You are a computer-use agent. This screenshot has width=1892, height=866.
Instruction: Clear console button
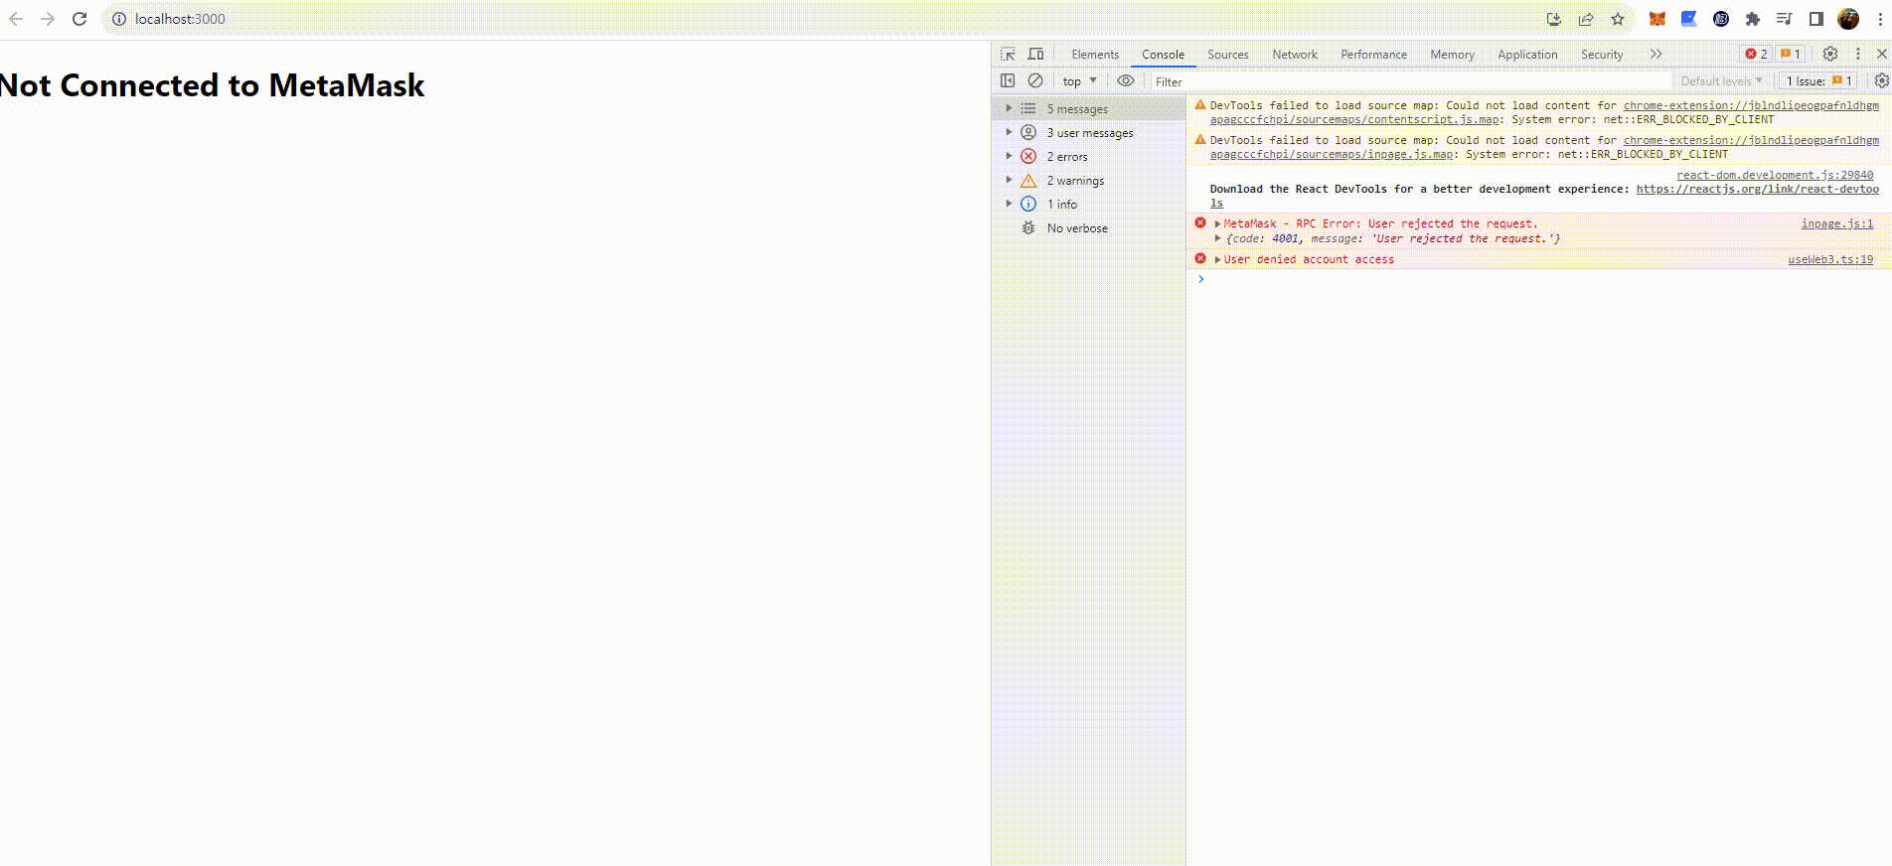point(1035,80)
